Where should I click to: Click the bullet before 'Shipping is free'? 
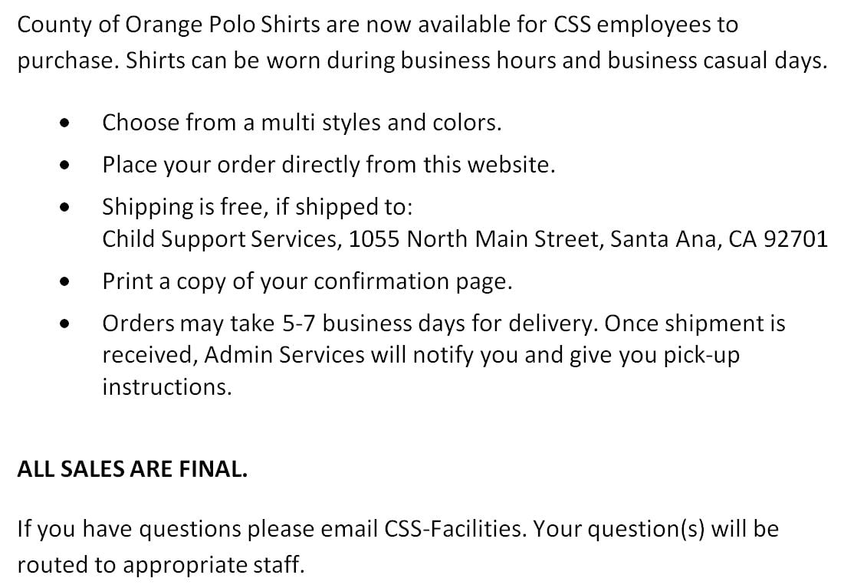pyautogui.click(x=65, y=208)
